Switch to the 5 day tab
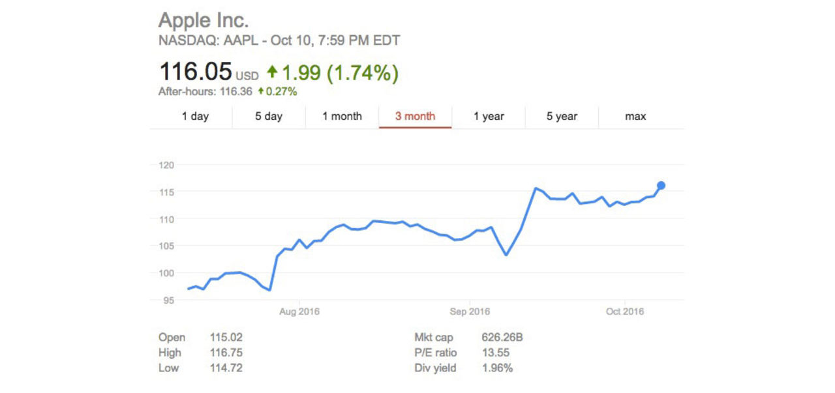The width and height of the screenshot is (835, 393). 269,117
